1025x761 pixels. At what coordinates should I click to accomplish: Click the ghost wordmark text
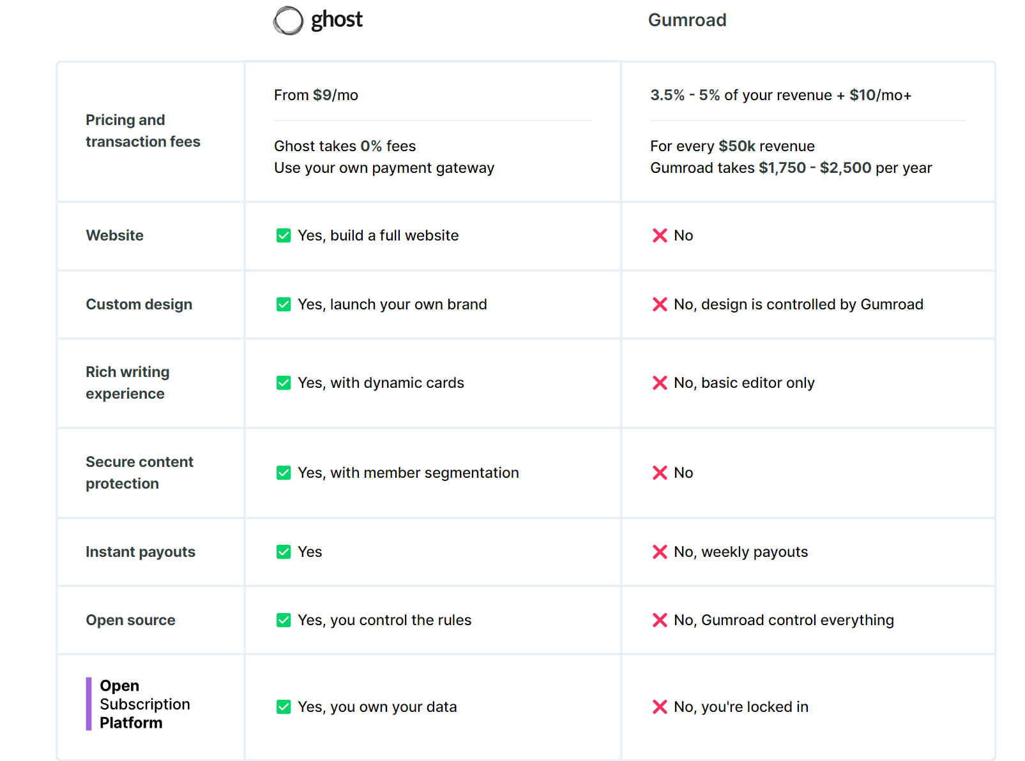point(337,20)
